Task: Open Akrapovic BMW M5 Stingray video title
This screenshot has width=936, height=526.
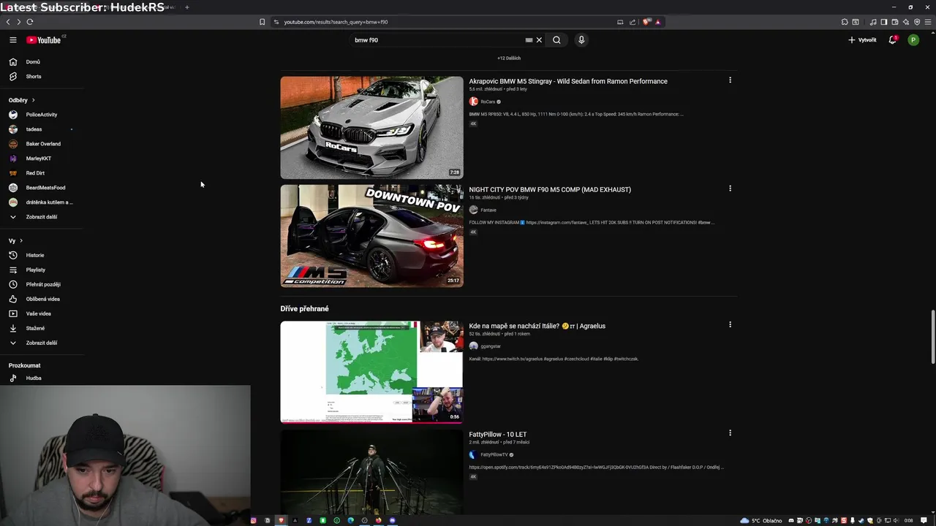Action: click(x=568, y=81)
